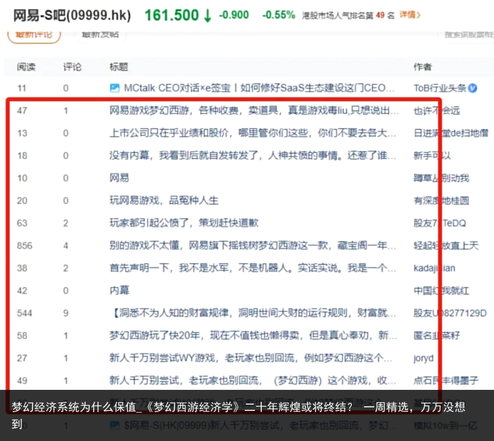Visit author 轻起轻放直上天's profile

pos(446,246)
